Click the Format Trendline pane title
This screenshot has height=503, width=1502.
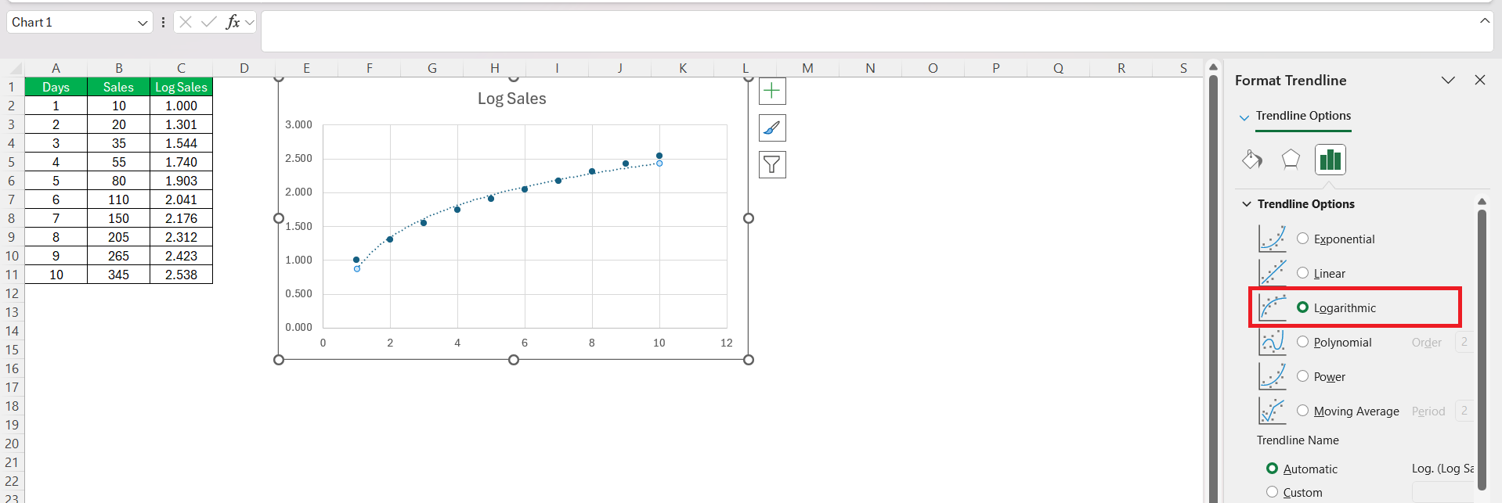(1291, 81)
